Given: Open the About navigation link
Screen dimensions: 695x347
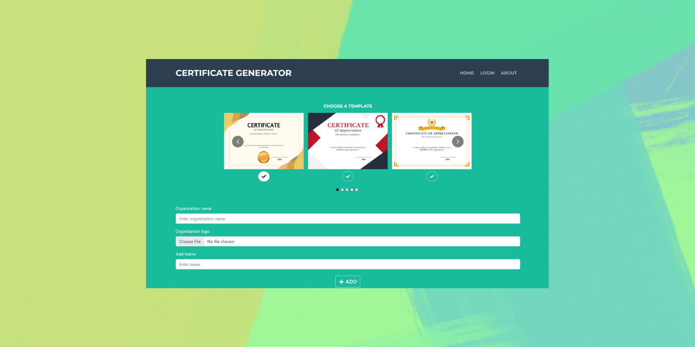Looking at the screenshot, I should [x=509, y=73].
